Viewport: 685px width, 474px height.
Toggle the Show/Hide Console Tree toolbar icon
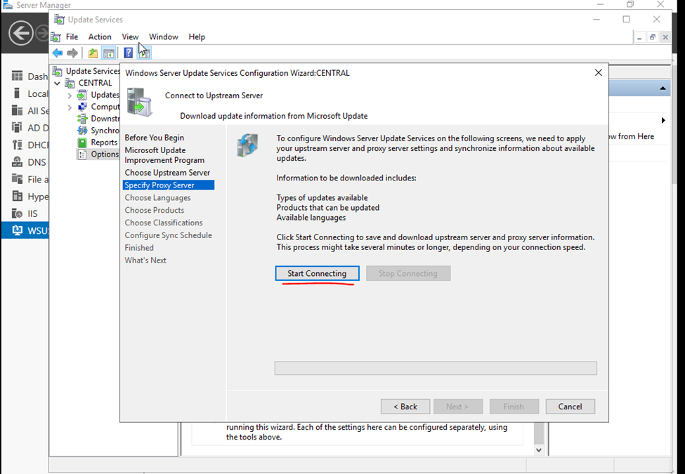tap(109, 53)
